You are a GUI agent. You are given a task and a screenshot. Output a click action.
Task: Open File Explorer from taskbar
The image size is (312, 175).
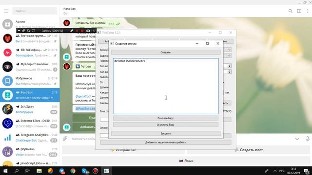pyautogui.click(x=39, y=171)
